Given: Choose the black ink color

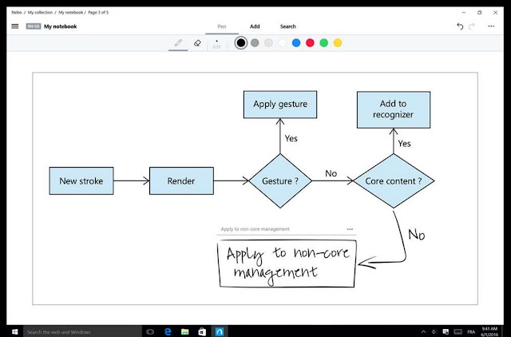Looking at the screenshot, I should point(241,43).
